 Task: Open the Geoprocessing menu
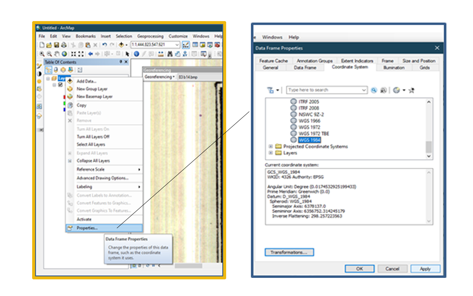click(150, 36)
